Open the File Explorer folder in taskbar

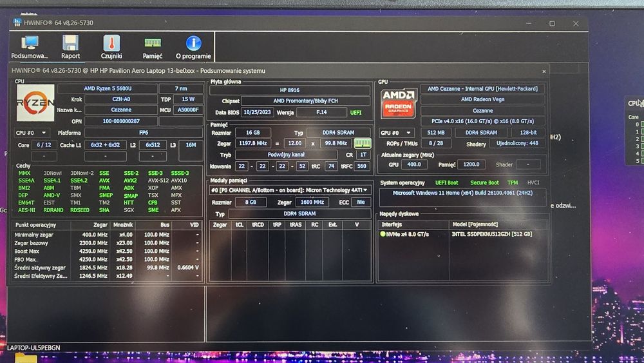pyautogui.click(x=26, y=358)
